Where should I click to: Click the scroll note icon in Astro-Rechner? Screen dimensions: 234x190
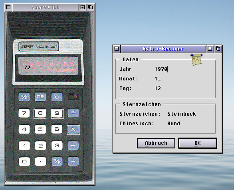196,60
